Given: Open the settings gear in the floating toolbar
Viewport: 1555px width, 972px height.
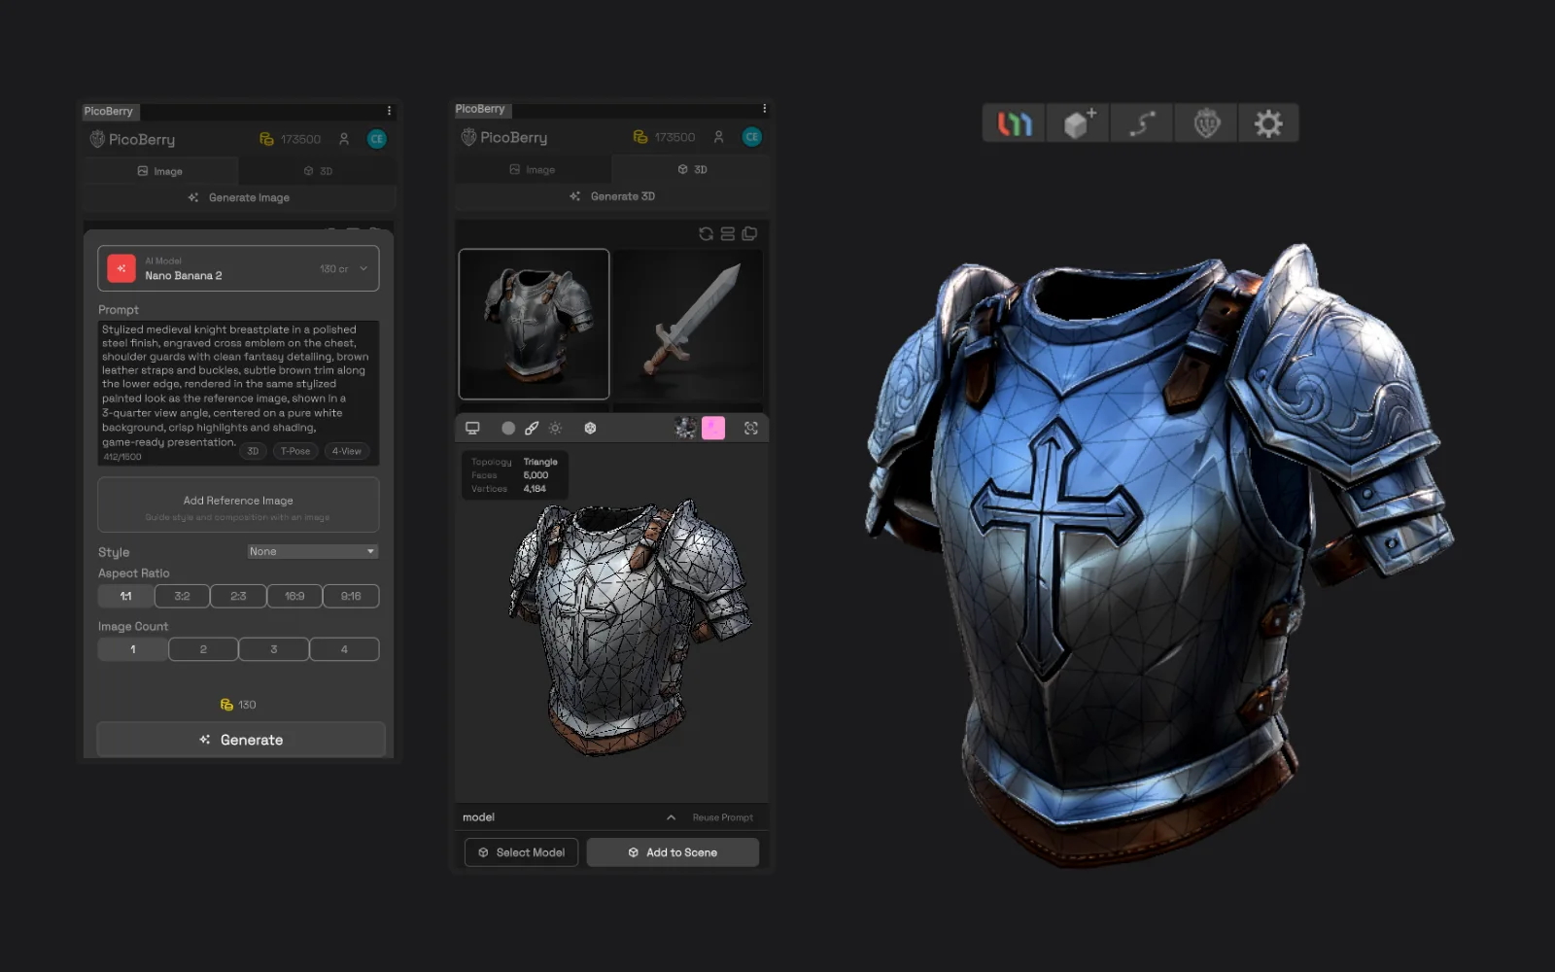Looking at the screenshot, I should tap(1268, 123).
